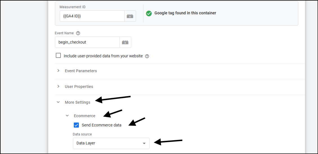
Task: Click the More Settings heading text
Action: (77, 102)
